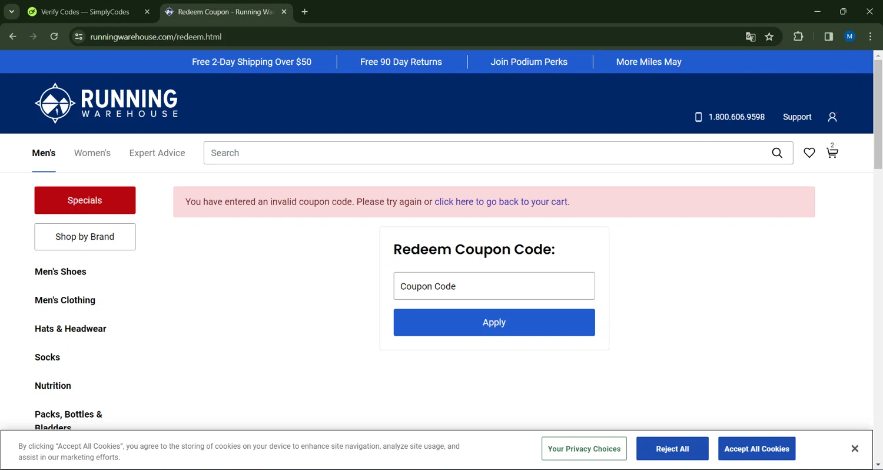This screenshot has height=470, width=883.
Task: Open the account user icon
Action: pos(832,117)
